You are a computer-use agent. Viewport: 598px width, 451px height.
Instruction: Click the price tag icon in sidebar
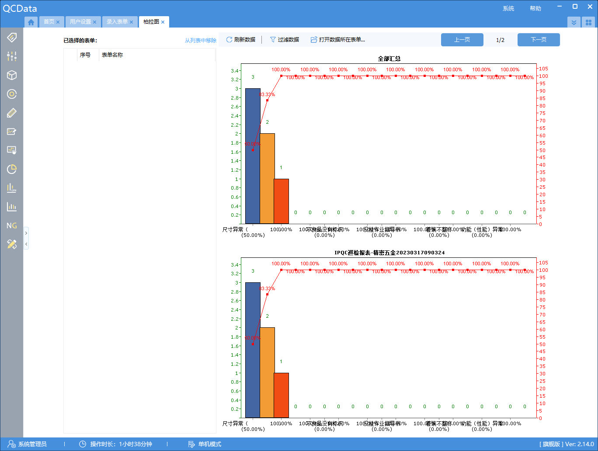[x=12, y=38]
